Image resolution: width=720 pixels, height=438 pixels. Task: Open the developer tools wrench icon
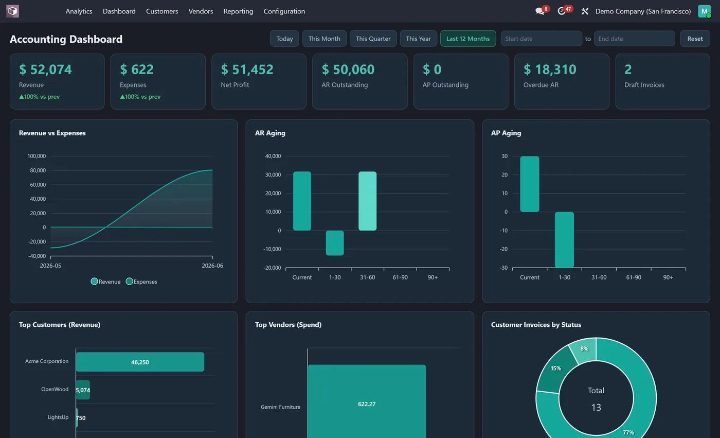click(585, 11)
